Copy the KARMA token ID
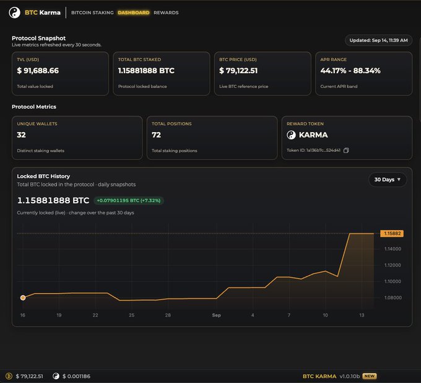 click(x=346, y=150)
